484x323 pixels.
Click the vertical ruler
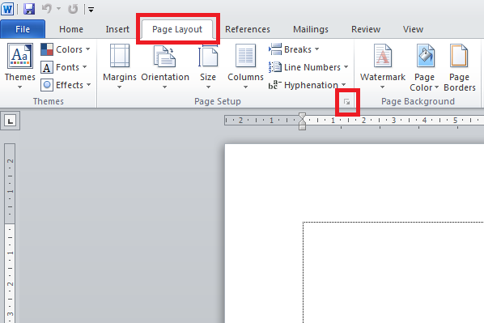[x=10, y=233]
